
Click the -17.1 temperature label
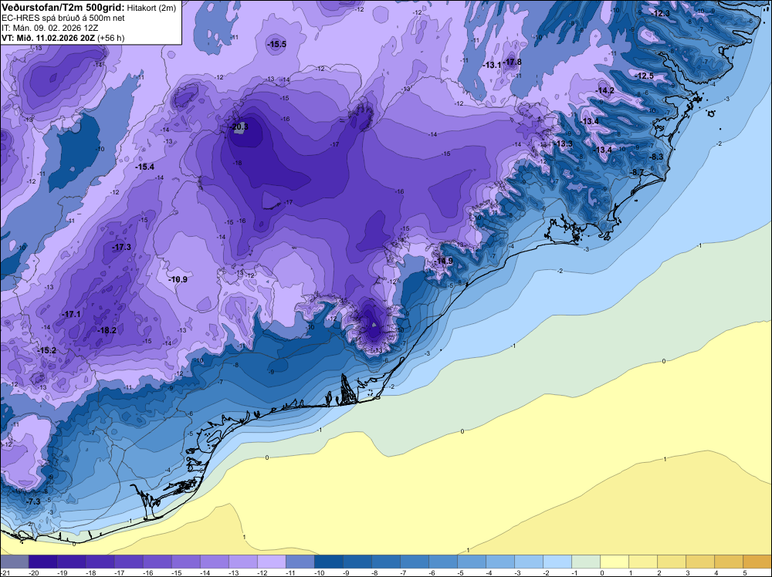tap(71, 314)
